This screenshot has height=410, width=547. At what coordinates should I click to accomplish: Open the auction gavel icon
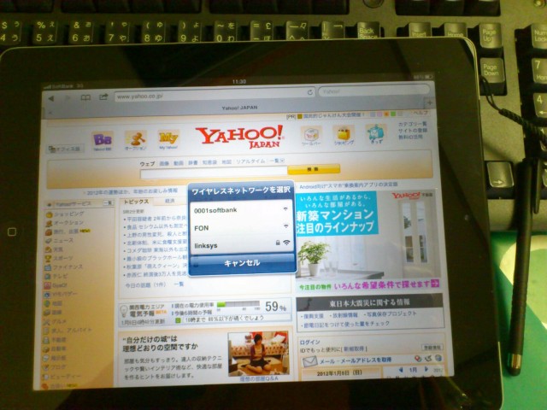pyautogui.click(x=135, y=140)
